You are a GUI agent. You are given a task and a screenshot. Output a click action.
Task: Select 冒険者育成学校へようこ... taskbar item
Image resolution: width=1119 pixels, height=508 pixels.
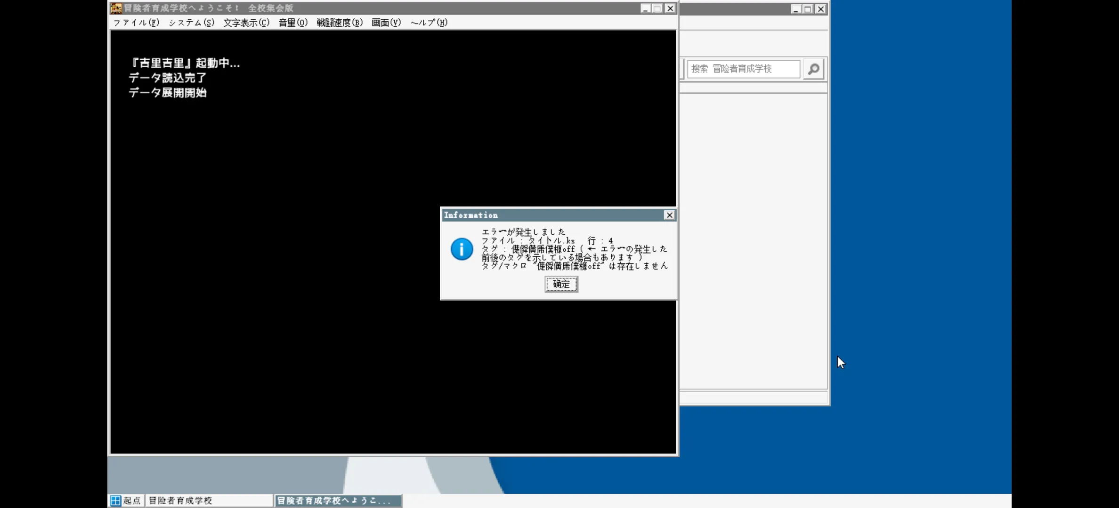pos(338,500)
